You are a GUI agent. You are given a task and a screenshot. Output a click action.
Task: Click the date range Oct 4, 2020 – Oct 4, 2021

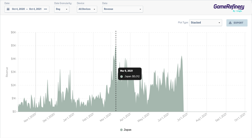click(x=27, y=9)
